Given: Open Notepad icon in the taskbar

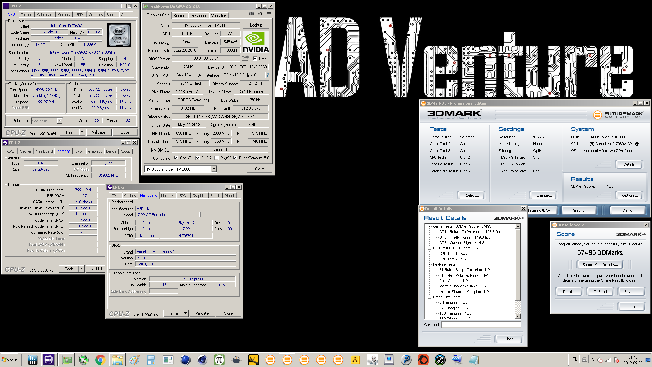Looking at the screenshot, I should point(474,360).
